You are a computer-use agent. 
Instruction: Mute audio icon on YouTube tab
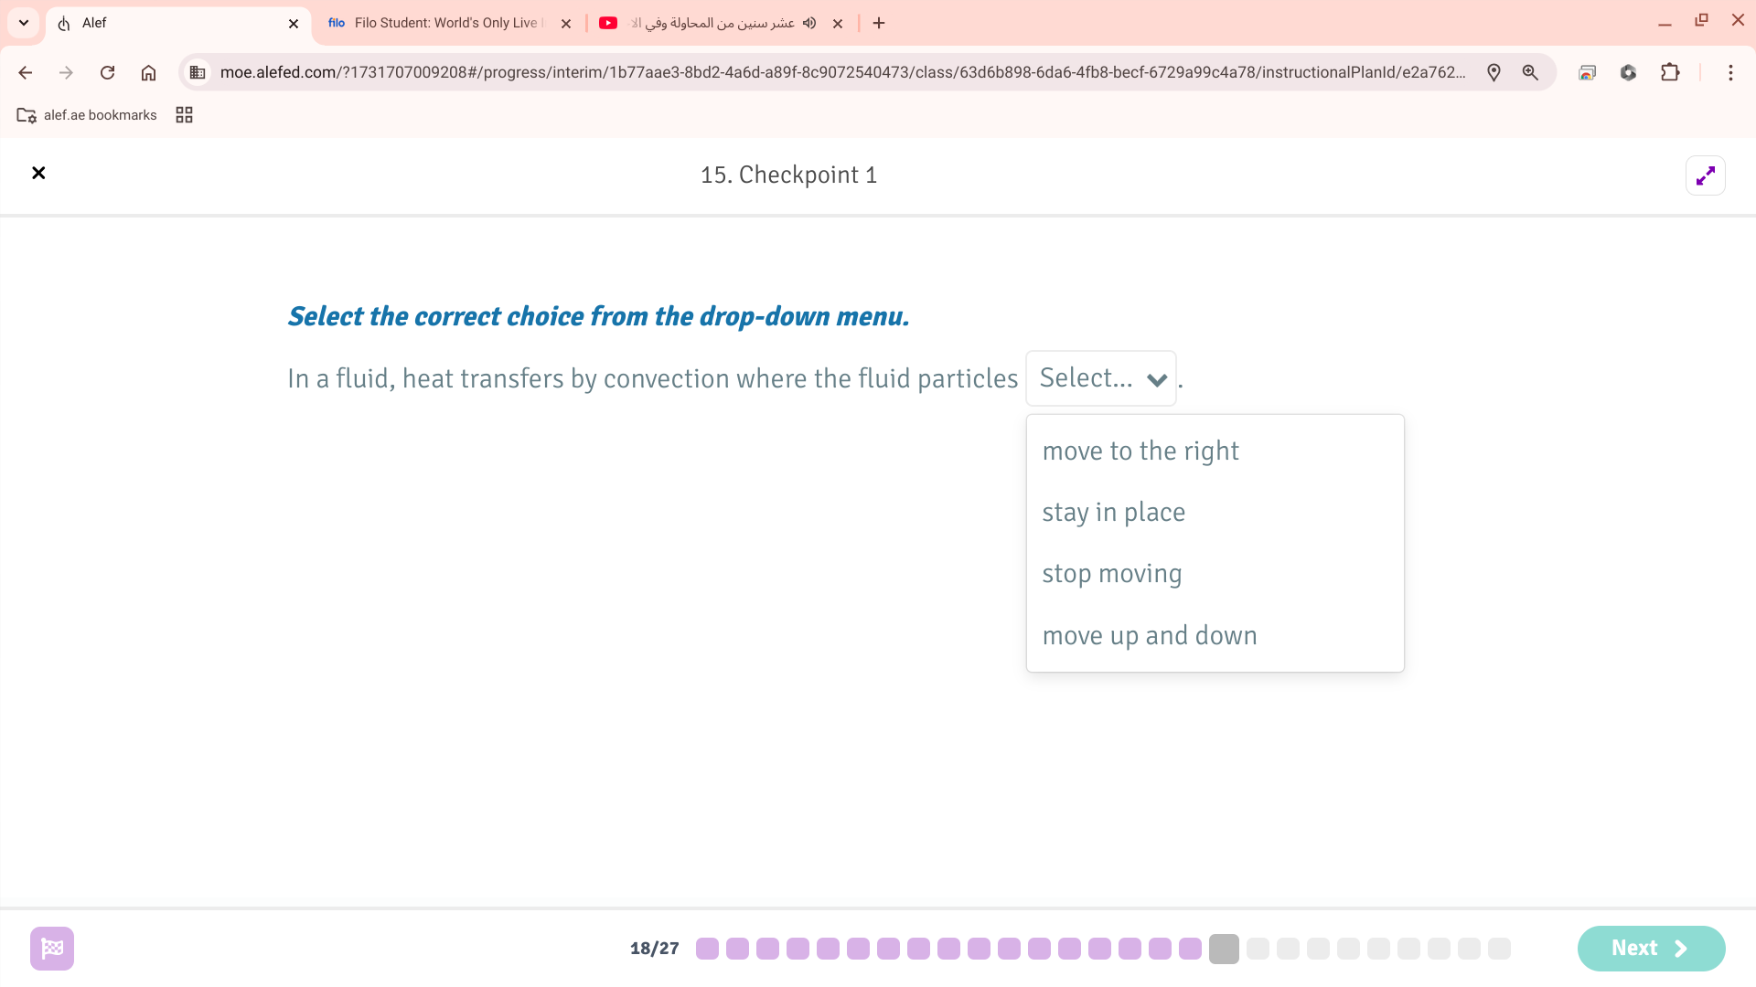(x=809, y=24)
